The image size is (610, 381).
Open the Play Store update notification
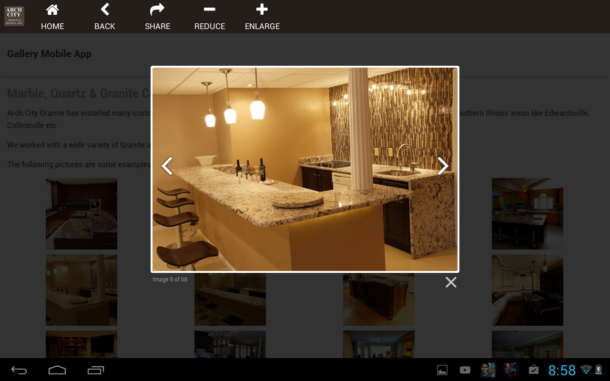(534, 370)
